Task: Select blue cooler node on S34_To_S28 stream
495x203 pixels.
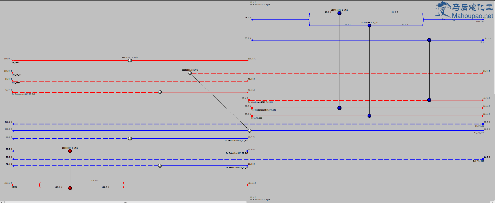Action: 369,116
